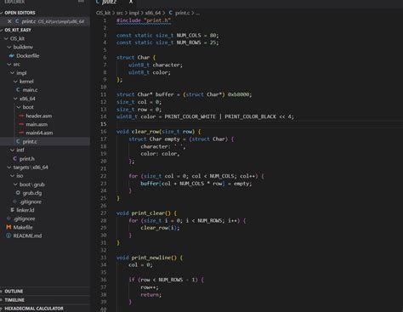403x312 pixels.
Task: Click print_newline function name
Action: pyautogui.click(x=151, y=258)
